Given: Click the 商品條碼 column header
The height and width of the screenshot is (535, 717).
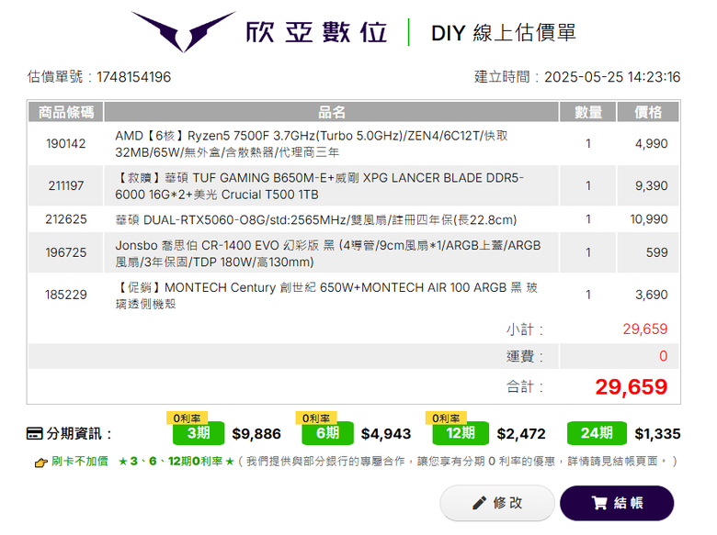Looking at the screenshot, I should pyautogui.click(x=66, y=112).
